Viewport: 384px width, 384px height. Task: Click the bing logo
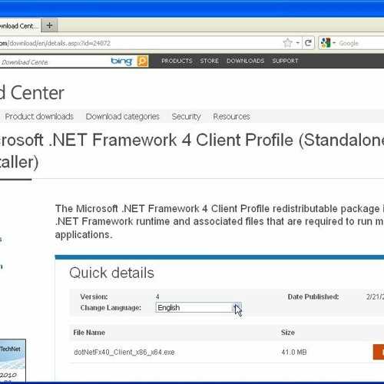coord(121,61)
